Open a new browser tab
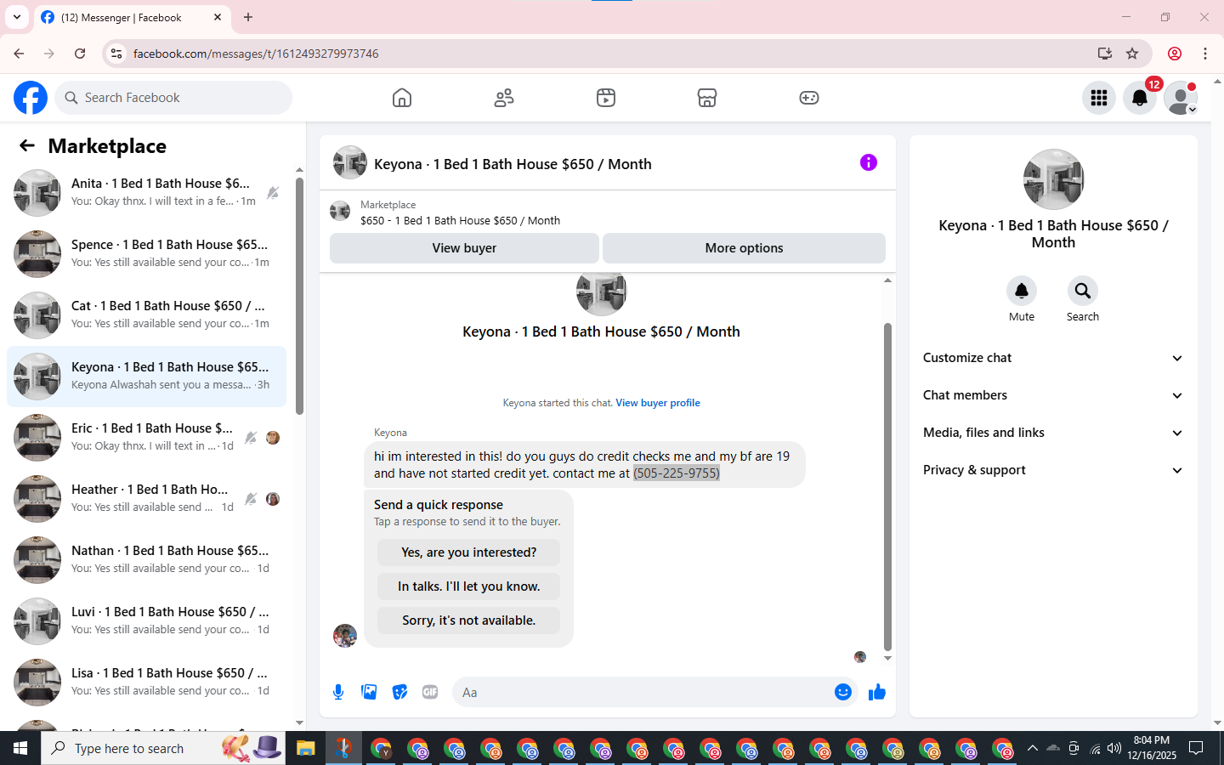This screenshot has width=1224, height=765. (248, 17)
